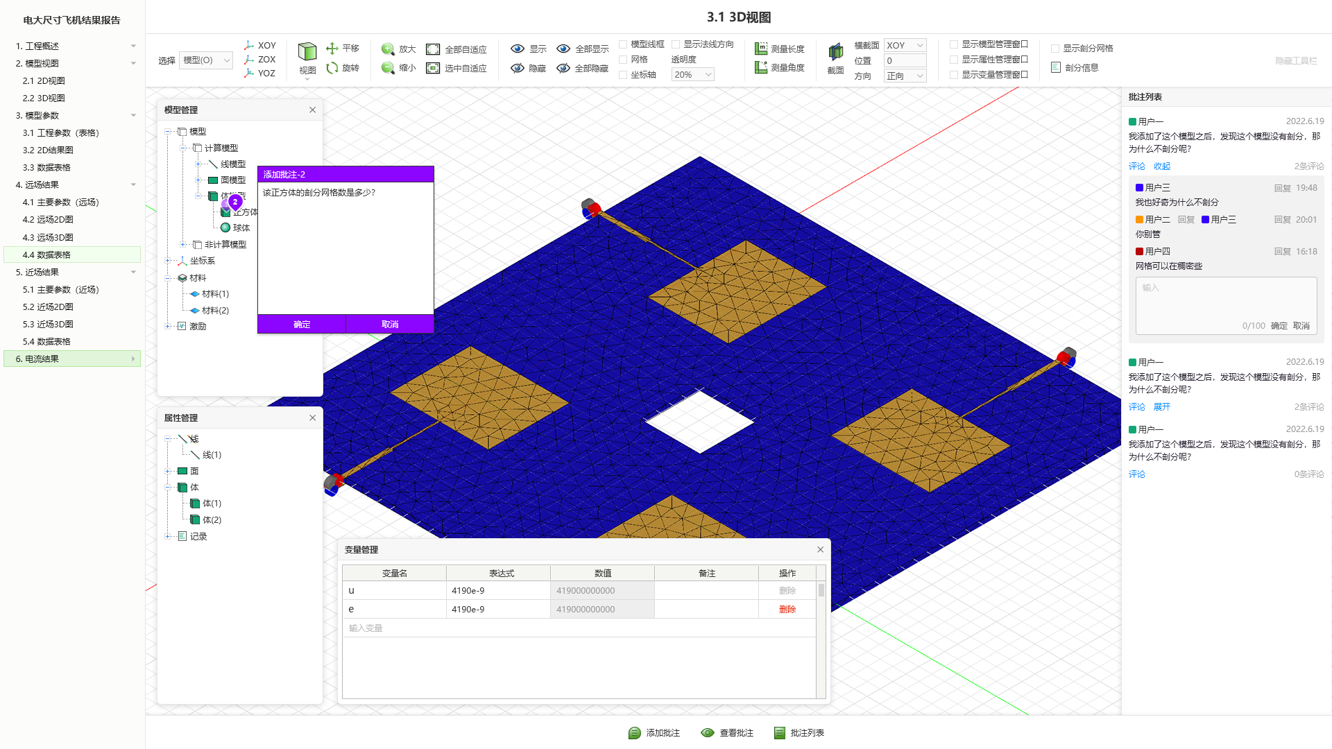1332x749 pixels.
Task: Toggle the Show mesh (显示剖分网格) checkbox
Action: click(1055, 49)
